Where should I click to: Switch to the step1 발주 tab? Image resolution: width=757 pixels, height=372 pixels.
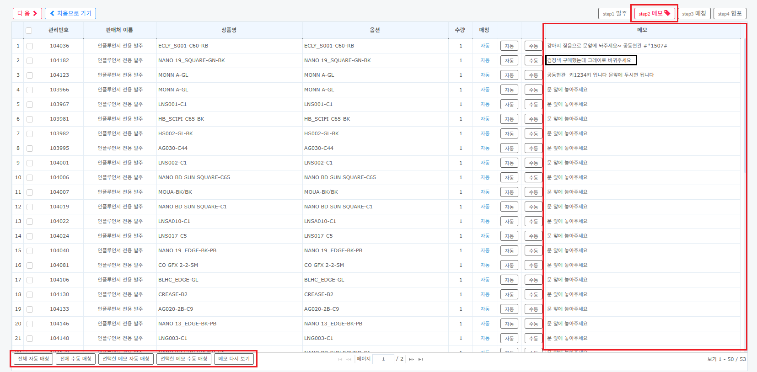pos(615,13)
